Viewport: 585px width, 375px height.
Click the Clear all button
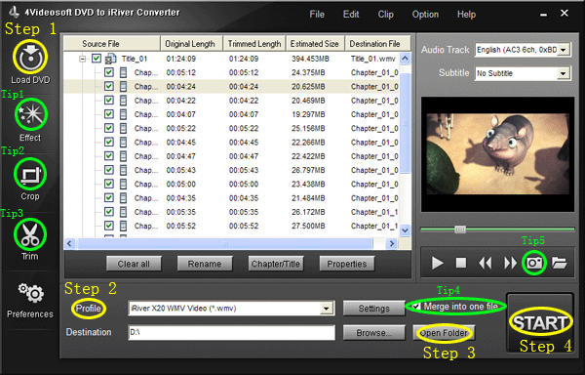click(134, 264)
